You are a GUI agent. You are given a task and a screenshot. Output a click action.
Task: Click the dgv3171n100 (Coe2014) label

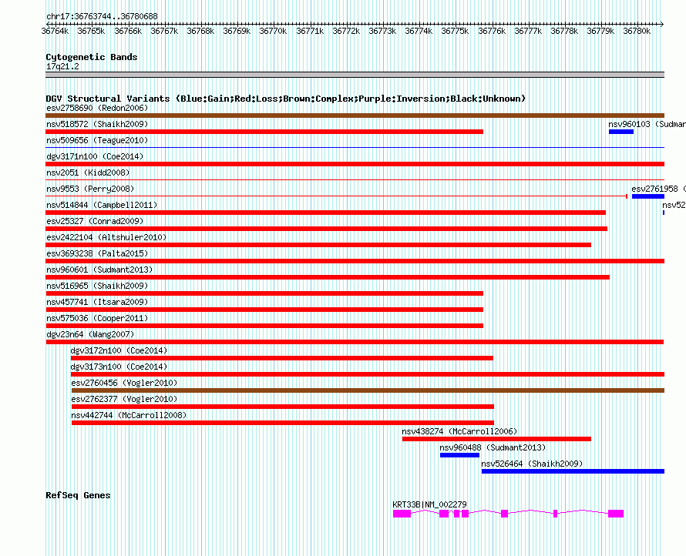pos(95,156)
